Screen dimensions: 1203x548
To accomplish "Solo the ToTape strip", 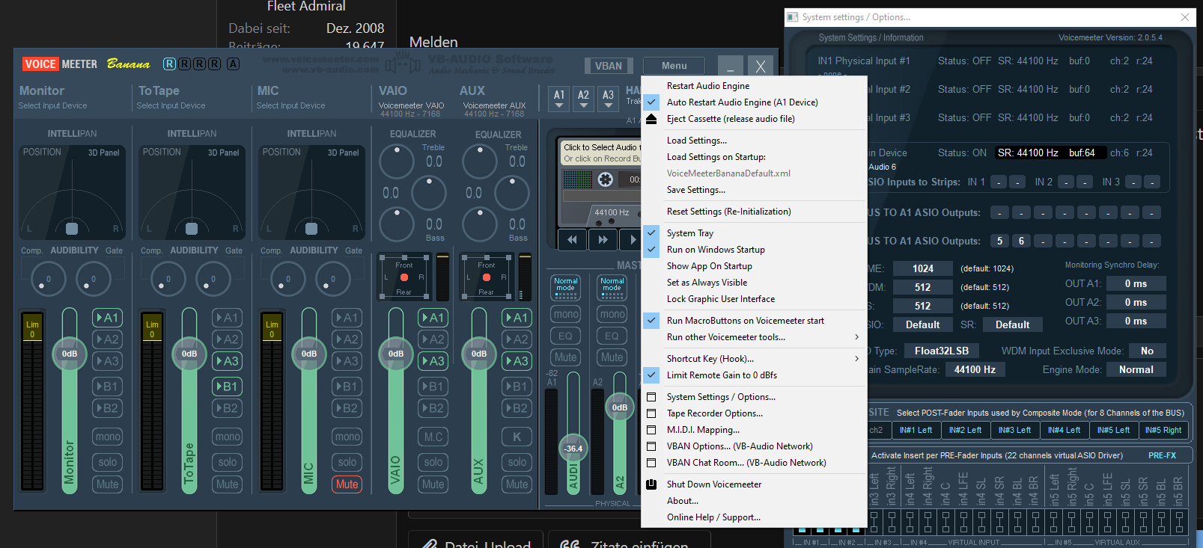I will click(x=227, y=462).
